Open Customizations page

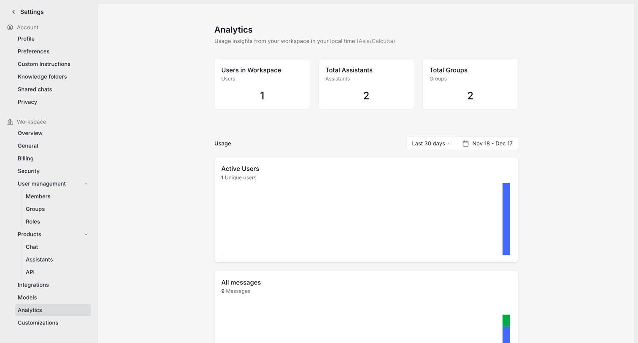[x=38, y=323]
